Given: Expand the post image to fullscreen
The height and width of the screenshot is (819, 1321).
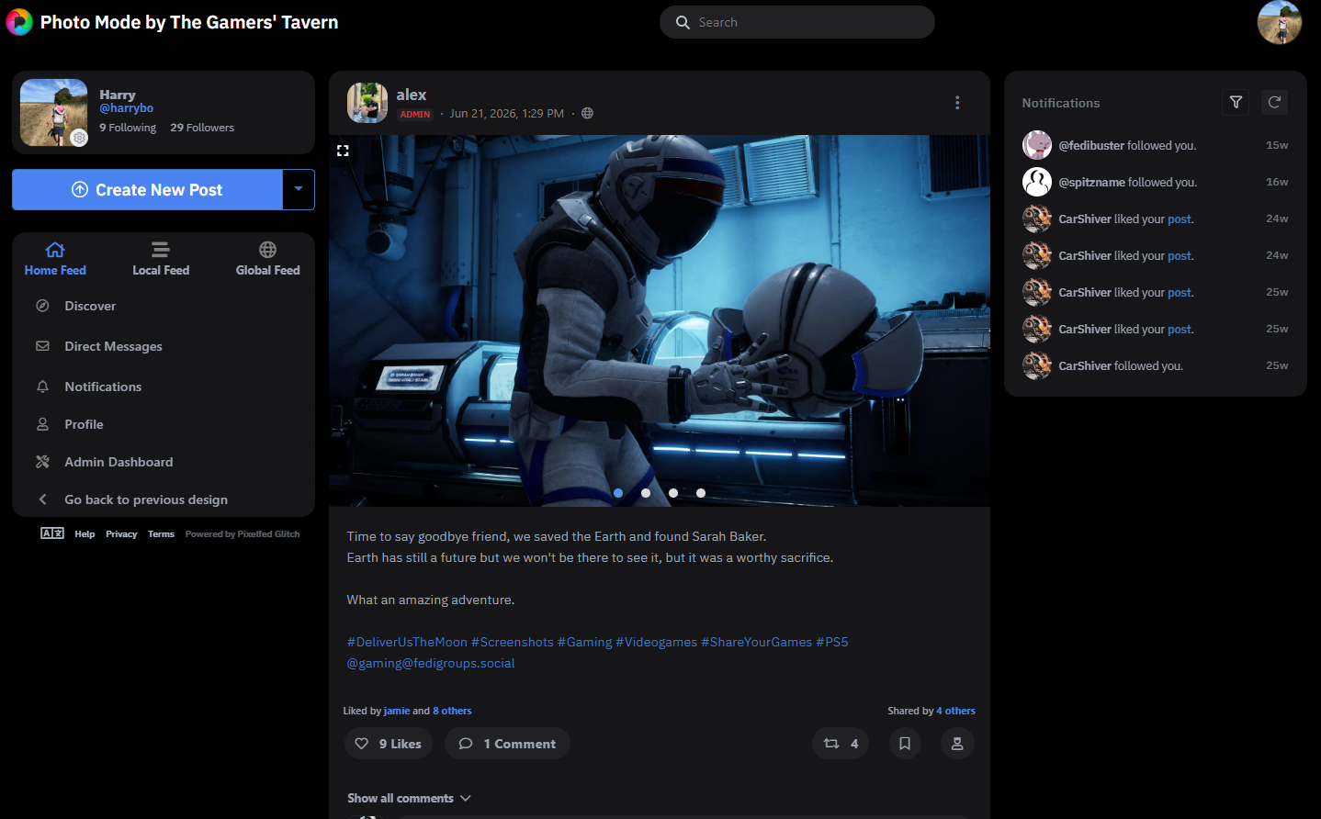Looking at the screenshot, I should point(343,151).
